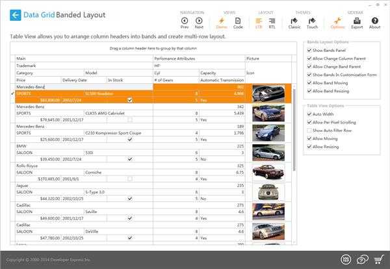Image resolution: width=390 pixels, height=269 pixels.
Task: Click the Rolls-Royce Corniche car thumbnail
Action: [267, 172]
